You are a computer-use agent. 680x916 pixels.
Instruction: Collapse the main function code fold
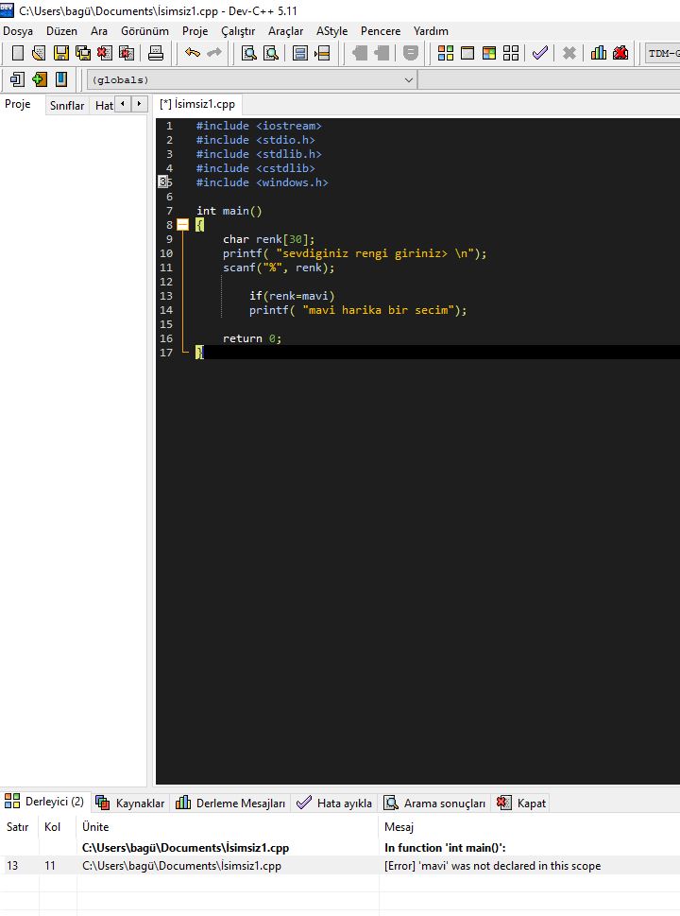click(182, 225)
